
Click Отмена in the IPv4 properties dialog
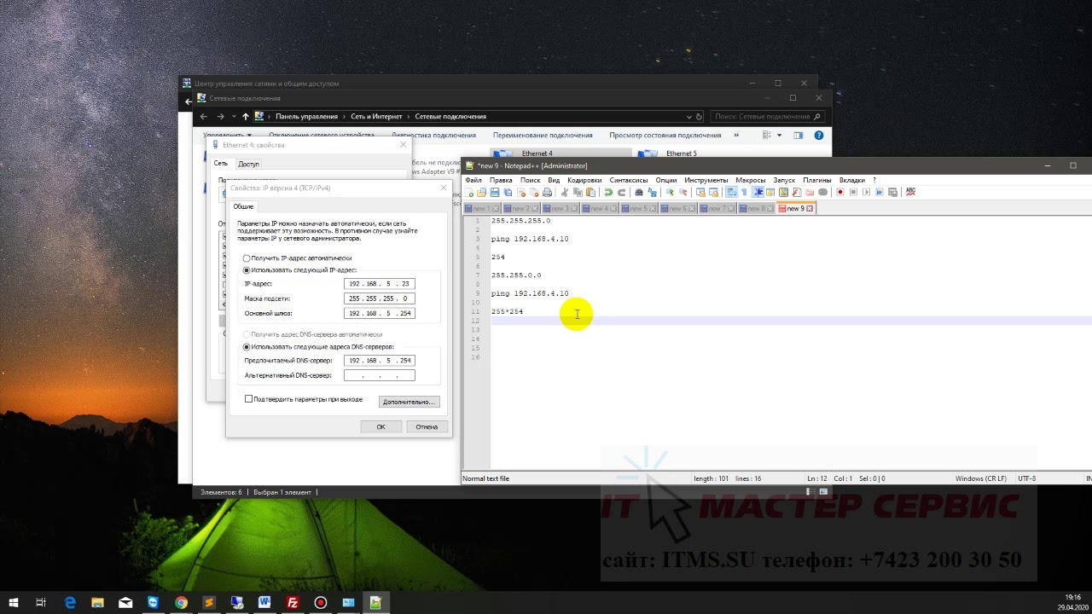pos(427,426)
